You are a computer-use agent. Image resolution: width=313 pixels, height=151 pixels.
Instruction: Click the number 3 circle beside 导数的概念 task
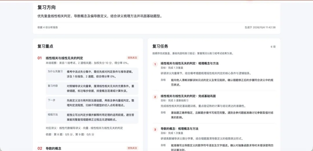click(155, 130)
